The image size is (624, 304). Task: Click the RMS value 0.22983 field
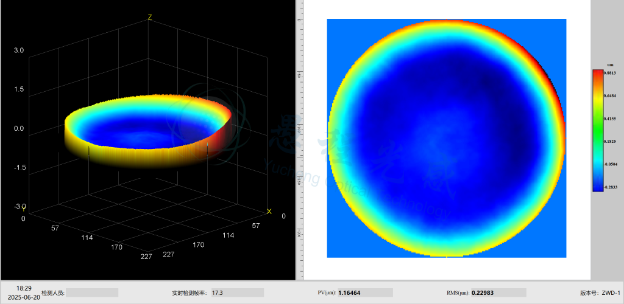coord(498,292)
